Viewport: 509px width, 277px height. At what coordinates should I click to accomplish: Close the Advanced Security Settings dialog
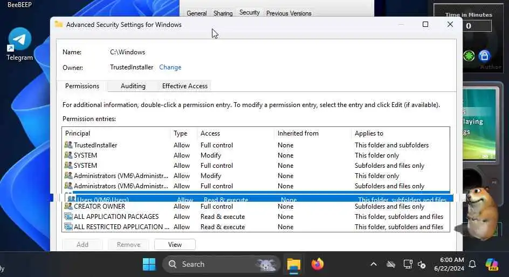coord(450,24)
